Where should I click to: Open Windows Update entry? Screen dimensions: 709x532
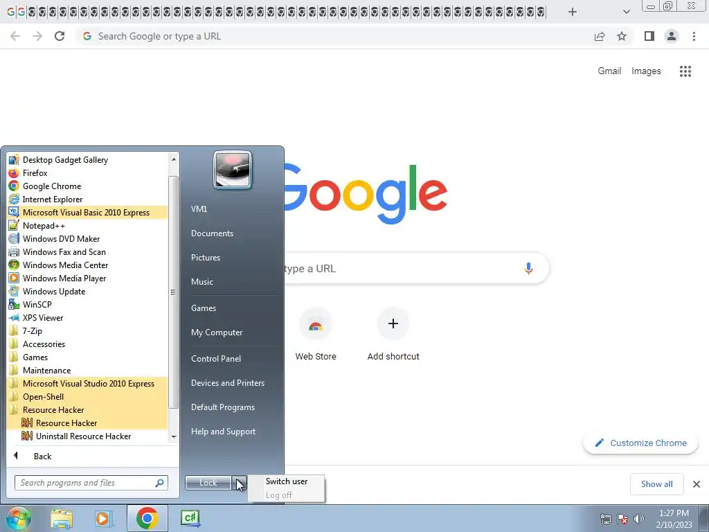87,291
